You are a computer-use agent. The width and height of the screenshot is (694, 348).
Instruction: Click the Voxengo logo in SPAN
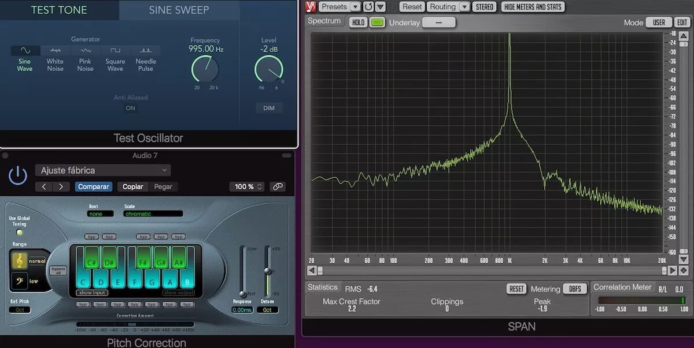tap(309, 7)
